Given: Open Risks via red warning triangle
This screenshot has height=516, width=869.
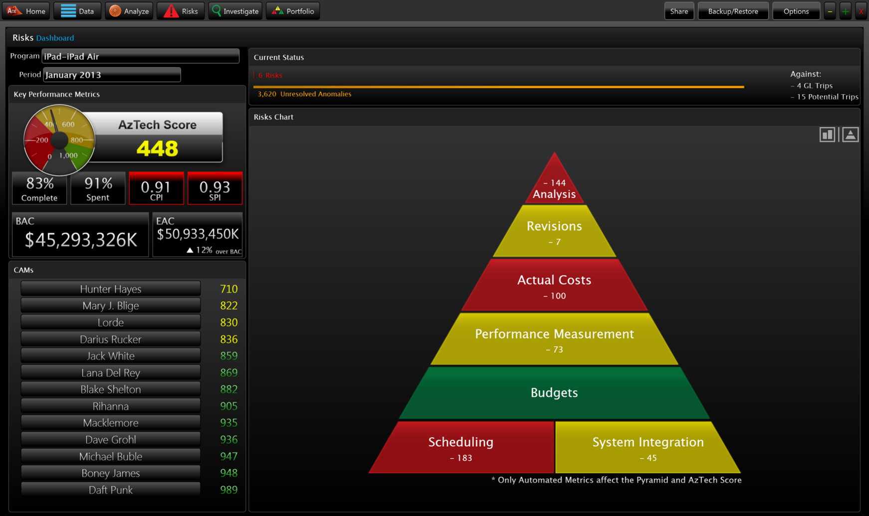Looking at the screenshot, I should (171, 10).
